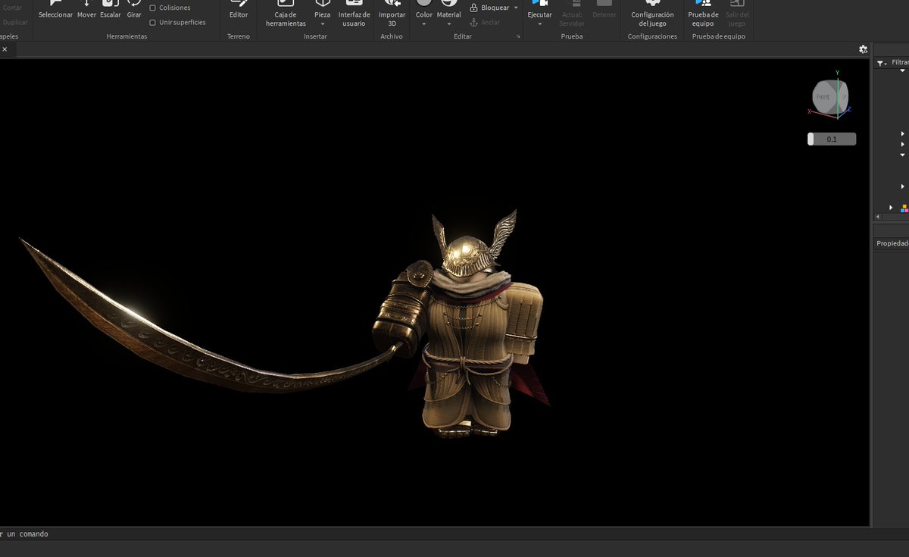Open the terrain Editor
Screen dimensions: 909x557
click(239, 10)
